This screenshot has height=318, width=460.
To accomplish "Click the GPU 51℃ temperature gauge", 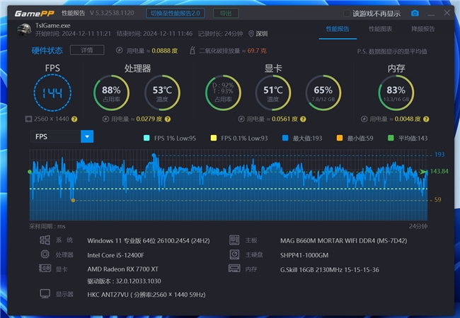I will point(273,93).
